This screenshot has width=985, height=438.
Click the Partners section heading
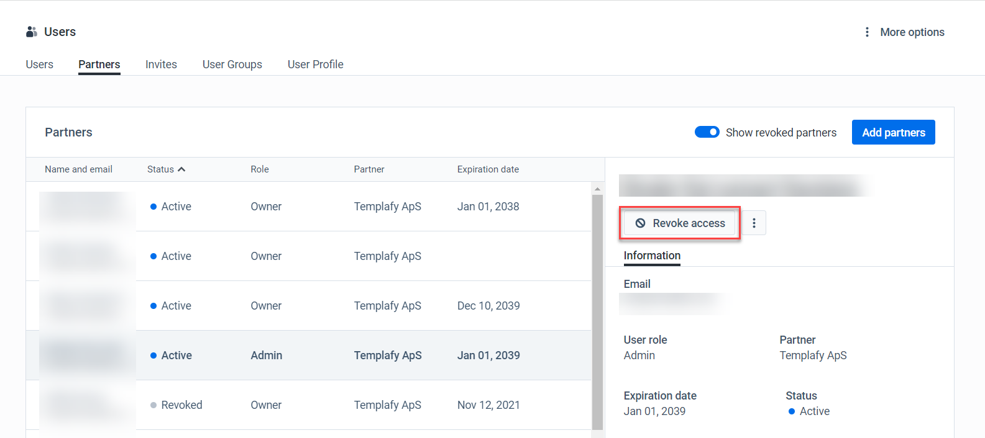(68, 132)
